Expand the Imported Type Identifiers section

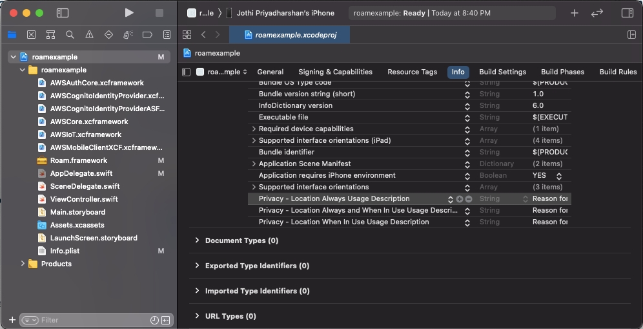tap(198, 291)
